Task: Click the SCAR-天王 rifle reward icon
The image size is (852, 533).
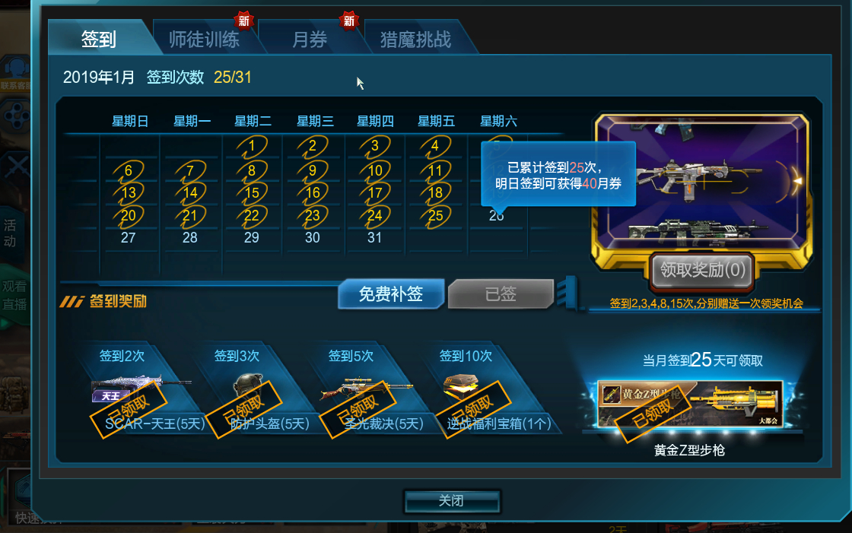Action: (141, 388)
